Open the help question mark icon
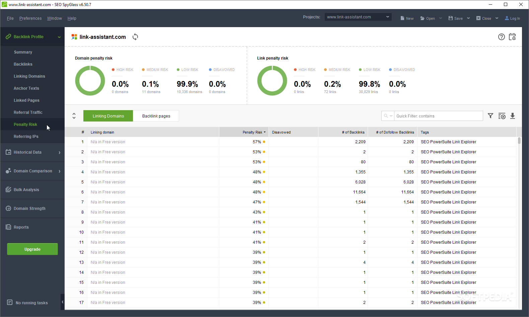The width and height of the screenshot is (529, 317). 501,37
